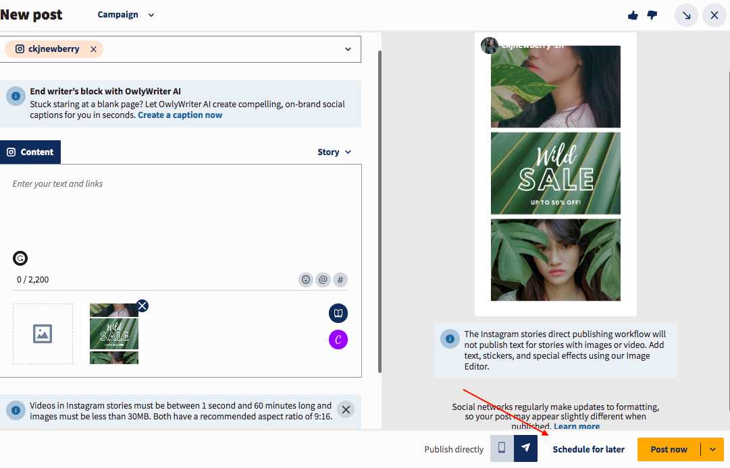Dismiss the Instagram stories video requirements notice
Image resolution: width=730 pixels, height=468 pixels.
point(346,410)
